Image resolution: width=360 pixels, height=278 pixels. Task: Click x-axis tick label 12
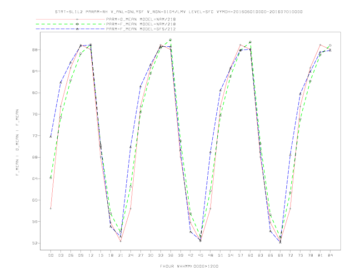pos(91,255)
